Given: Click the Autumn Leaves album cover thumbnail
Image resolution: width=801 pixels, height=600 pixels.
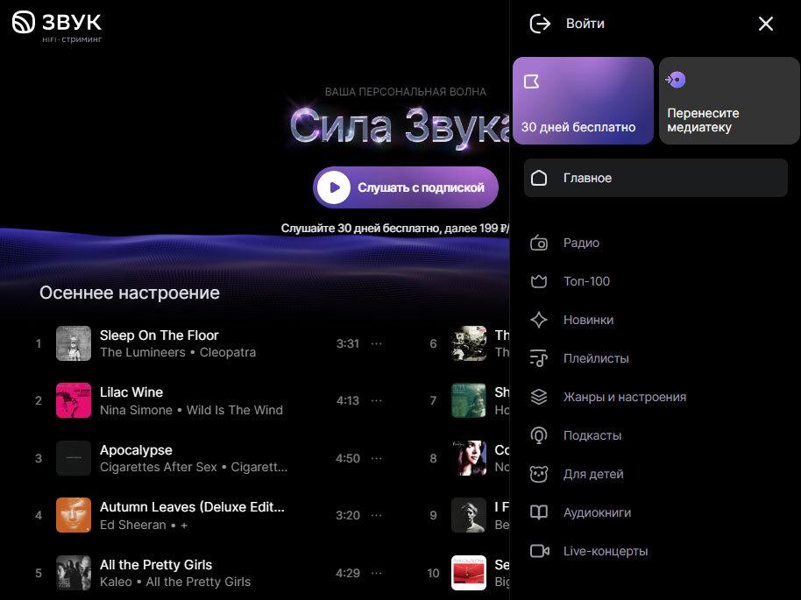Looking at the screenshot, I should (x=74, y=515).
